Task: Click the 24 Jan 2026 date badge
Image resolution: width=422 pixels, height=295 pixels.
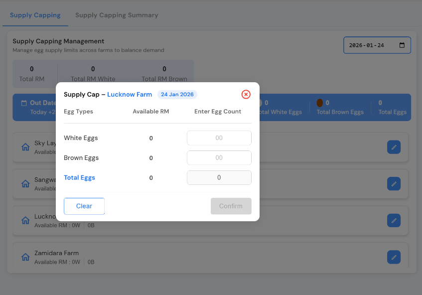Action: click(177, 95)
